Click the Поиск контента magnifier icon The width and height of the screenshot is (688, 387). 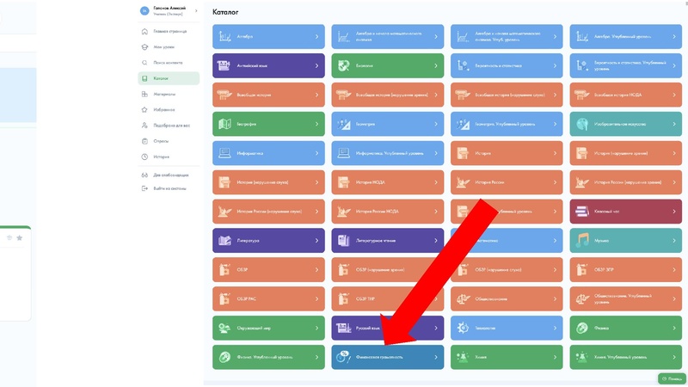(144, 63)
